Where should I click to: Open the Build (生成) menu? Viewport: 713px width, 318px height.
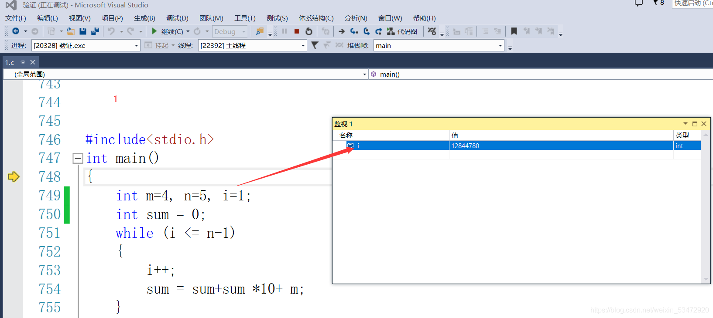[144, 18]
